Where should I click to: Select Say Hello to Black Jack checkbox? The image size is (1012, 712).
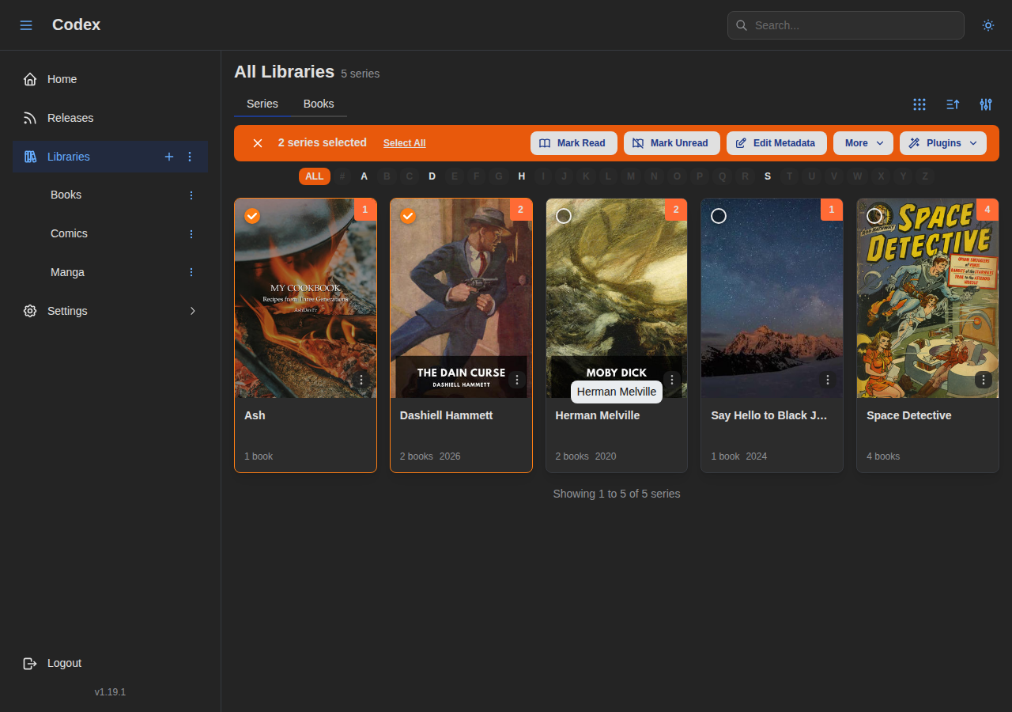[x=719, y=216]
